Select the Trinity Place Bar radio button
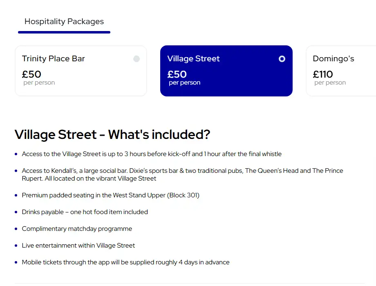Viewport: 376px width, 286px height. click(137, 59)
